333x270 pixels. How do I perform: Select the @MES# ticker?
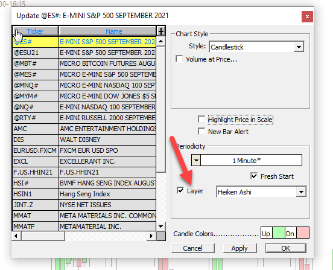(x=35, y=74)
